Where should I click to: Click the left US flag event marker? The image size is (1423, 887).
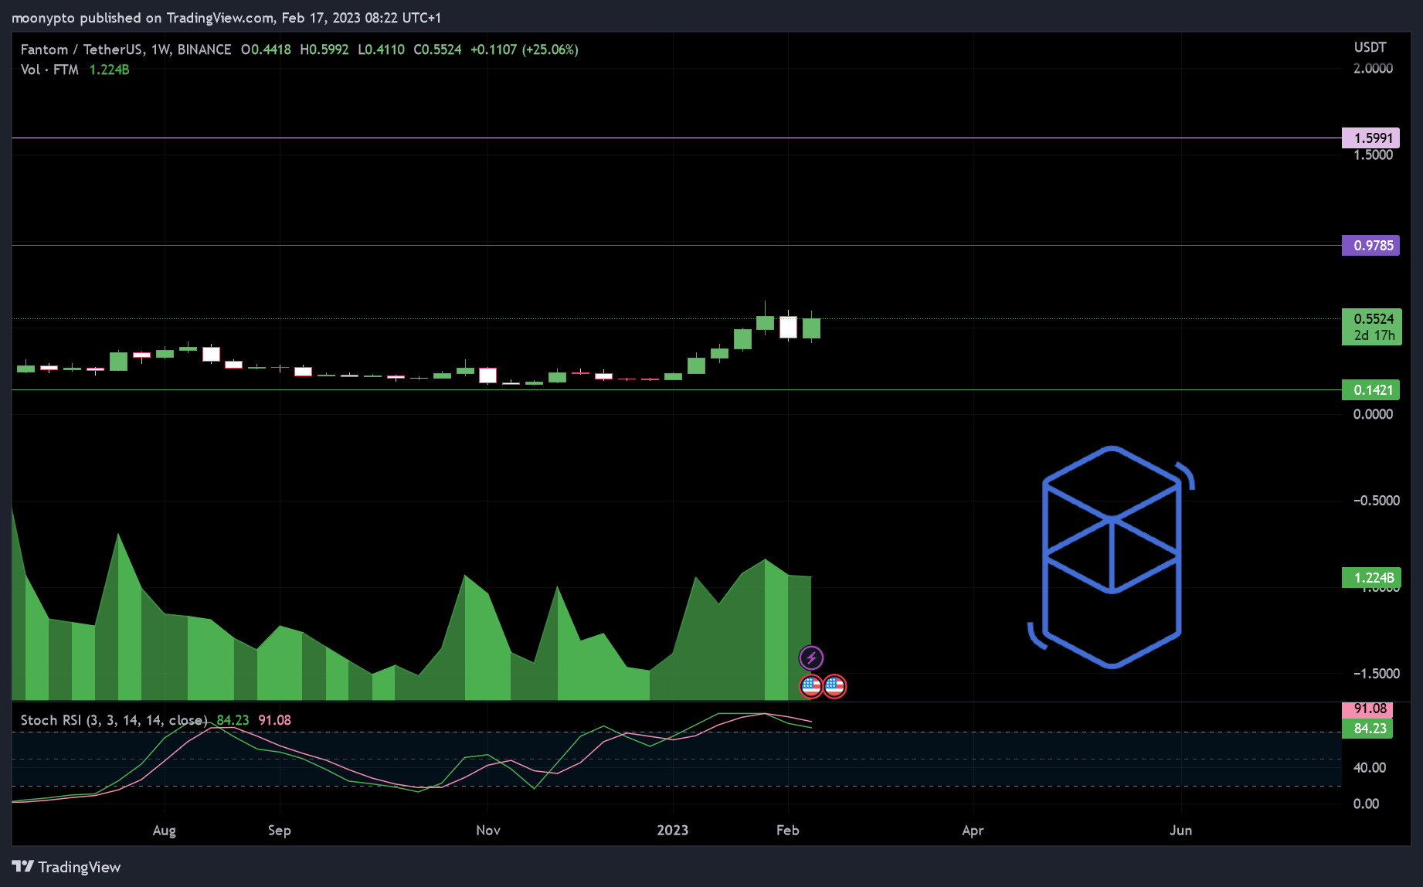point(811,686)
